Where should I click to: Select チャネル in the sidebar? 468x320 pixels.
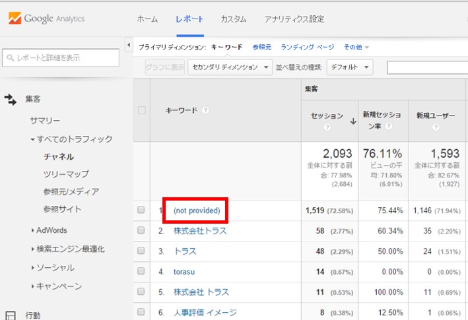point(59,157)
